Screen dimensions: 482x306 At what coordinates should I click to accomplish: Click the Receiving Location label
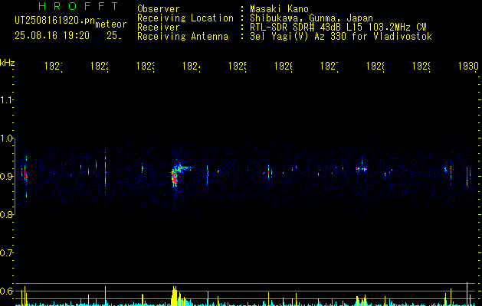coord(185,18)
